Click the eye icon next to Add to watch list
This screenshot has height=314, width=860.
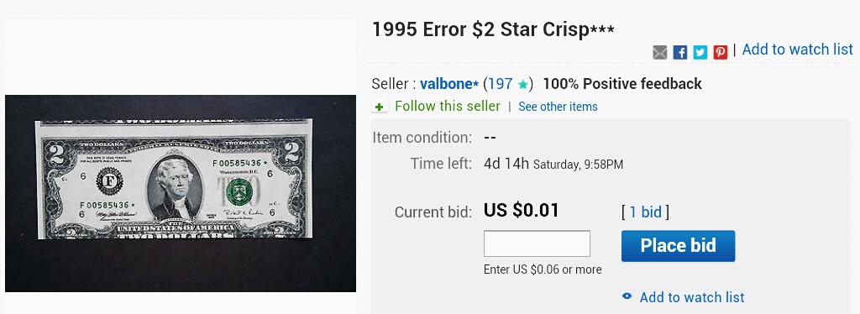pos(627,296)
